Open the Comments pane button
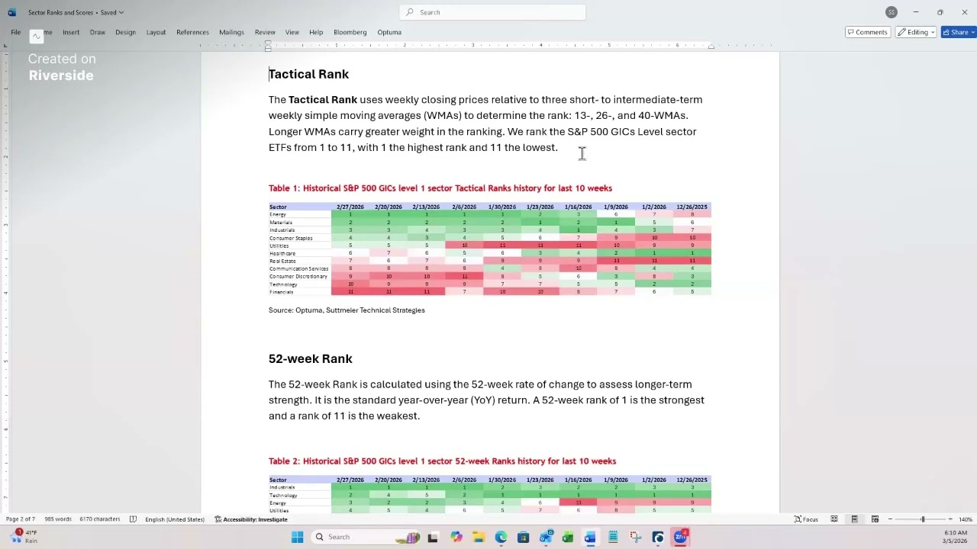The width and height of the screenshot is (977, 549). point(867,32)
